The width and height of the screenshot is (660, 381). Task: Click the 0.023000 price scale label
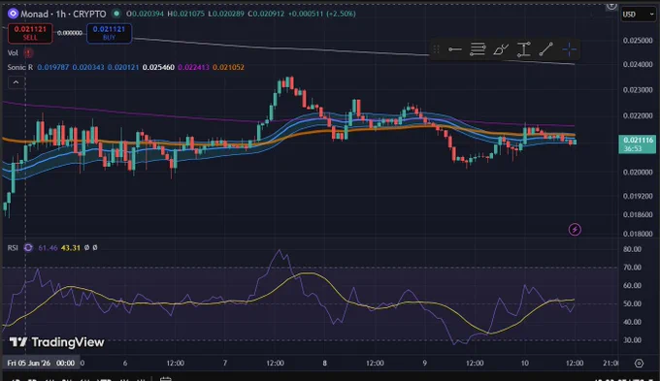(638, 90)
